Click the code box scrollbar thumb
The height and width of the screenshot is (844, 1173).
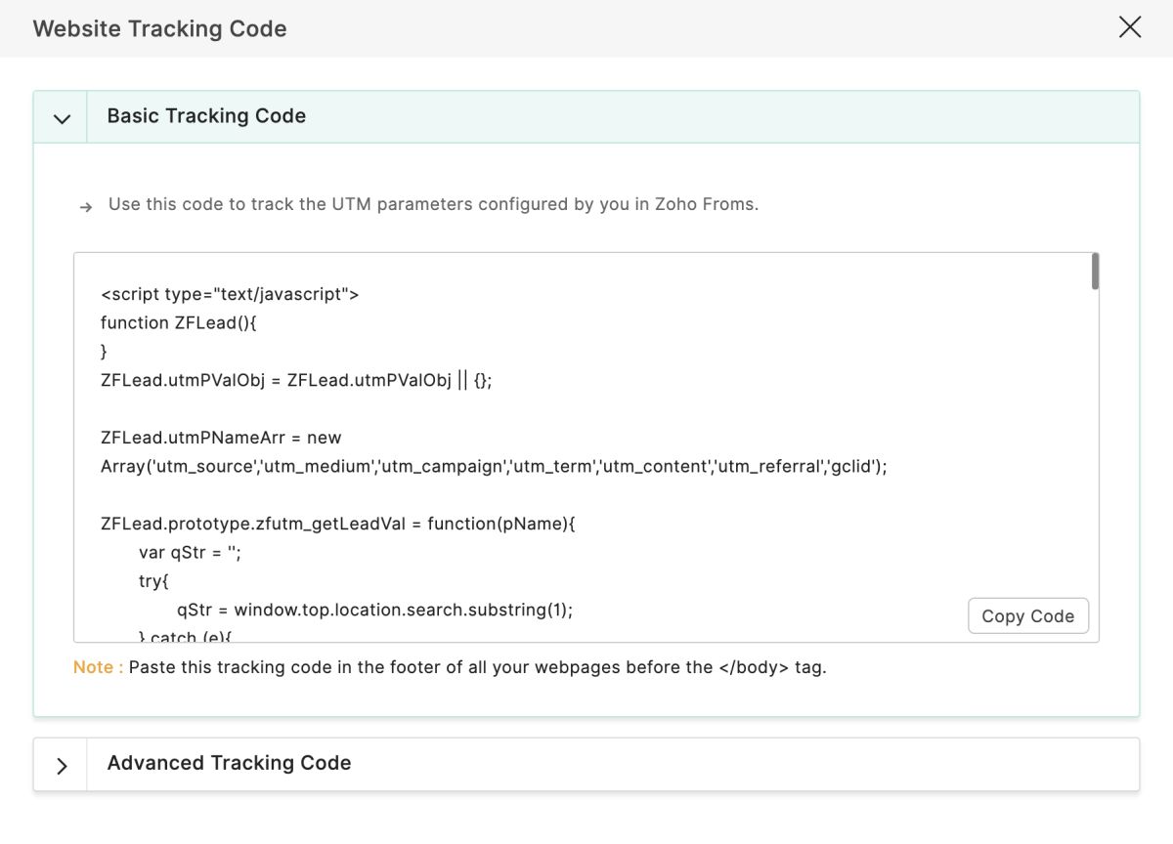click(x=1095, y=272)
